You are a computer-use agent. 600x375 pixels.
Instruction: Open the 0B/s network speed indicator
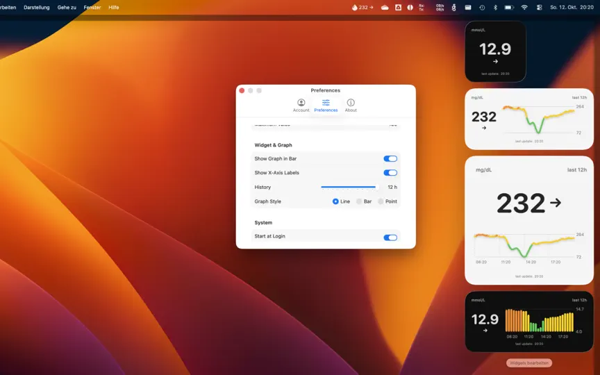point(440,7)
